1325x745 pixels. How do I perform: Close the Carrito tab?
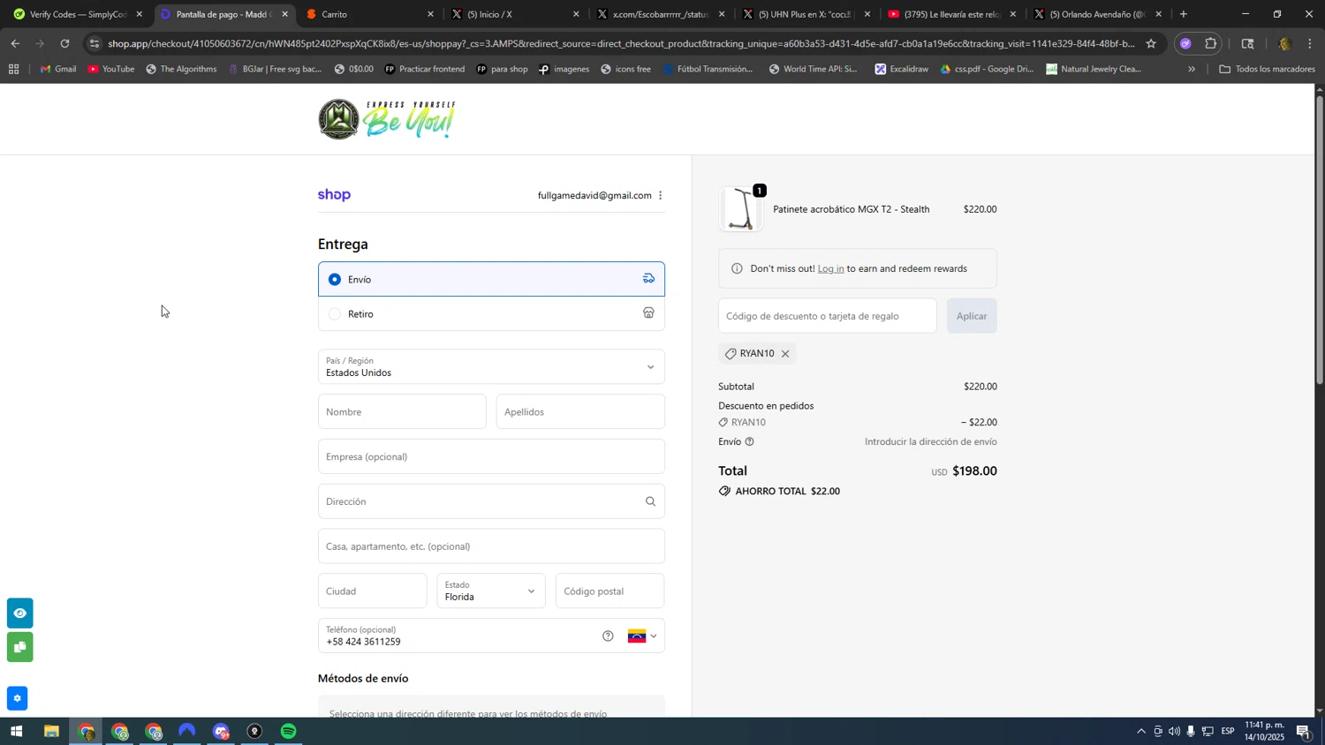coord(430,14)
